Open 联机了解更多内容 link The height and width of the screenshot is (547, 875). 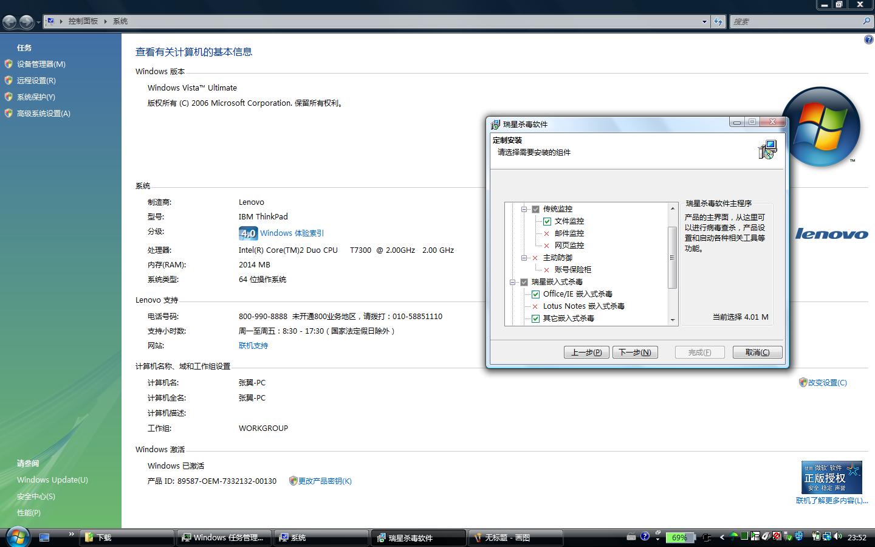(832, 500)
